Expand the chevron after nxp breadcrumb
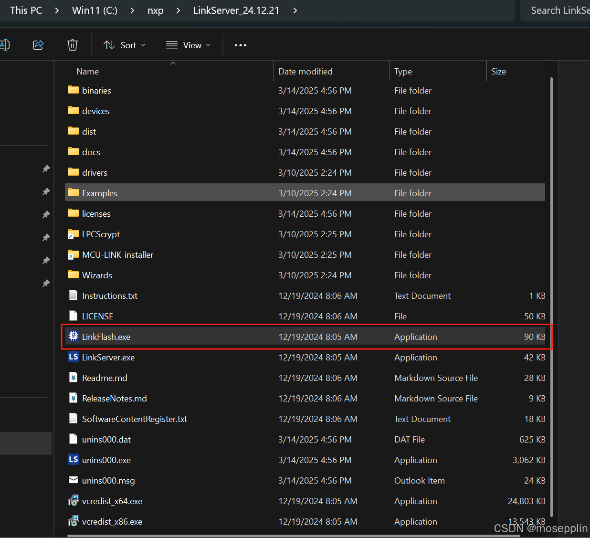The image size is (590, 538). tap(178, 11)
